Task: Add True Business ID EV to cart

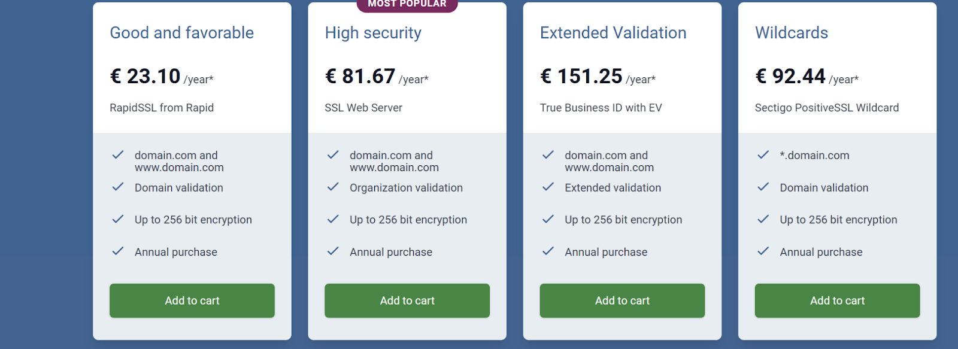Action: (x=622, y=301)
